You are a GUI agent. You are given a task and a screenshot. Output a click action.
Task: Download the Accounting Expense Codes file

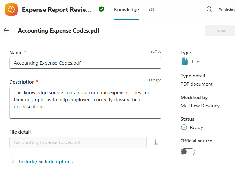tap(156, 142)
